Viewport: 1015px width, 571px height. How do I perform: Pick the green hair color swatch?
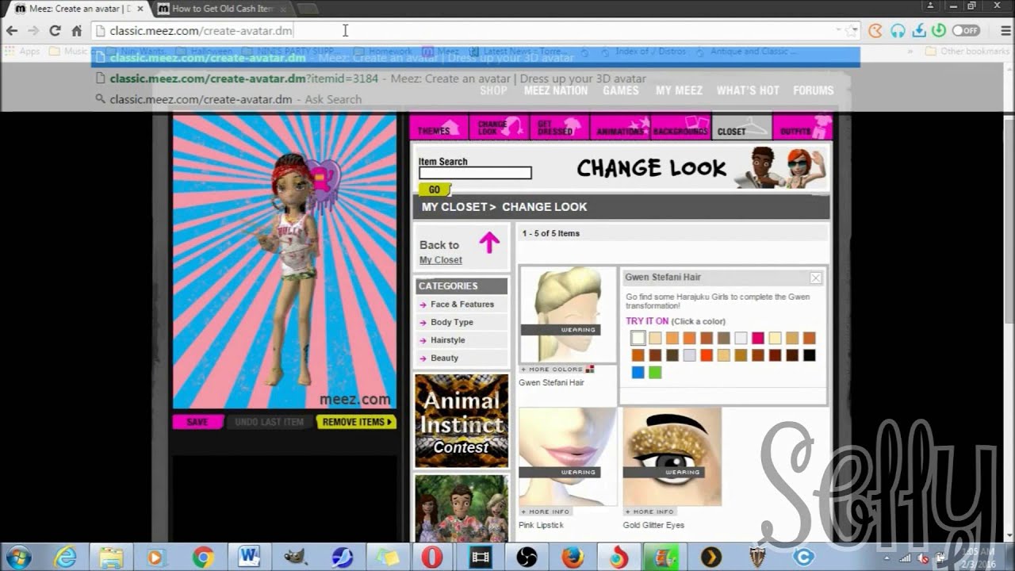click(x=655, y=372)
